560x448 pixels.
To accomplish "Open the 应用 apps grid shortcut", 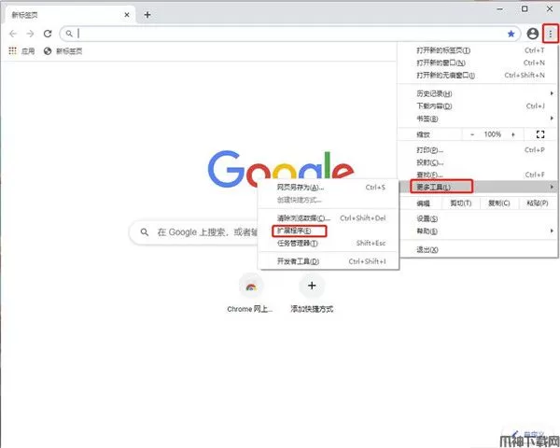I will pos(21,51).
